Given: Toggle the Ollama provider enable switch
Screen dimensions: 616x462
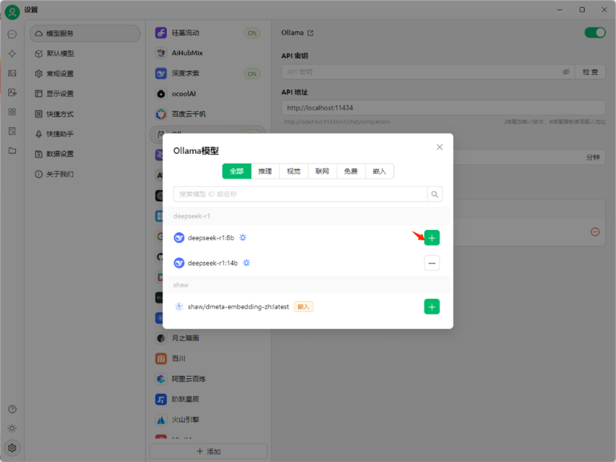Looking at the screenshot, I should click(595, 32).
